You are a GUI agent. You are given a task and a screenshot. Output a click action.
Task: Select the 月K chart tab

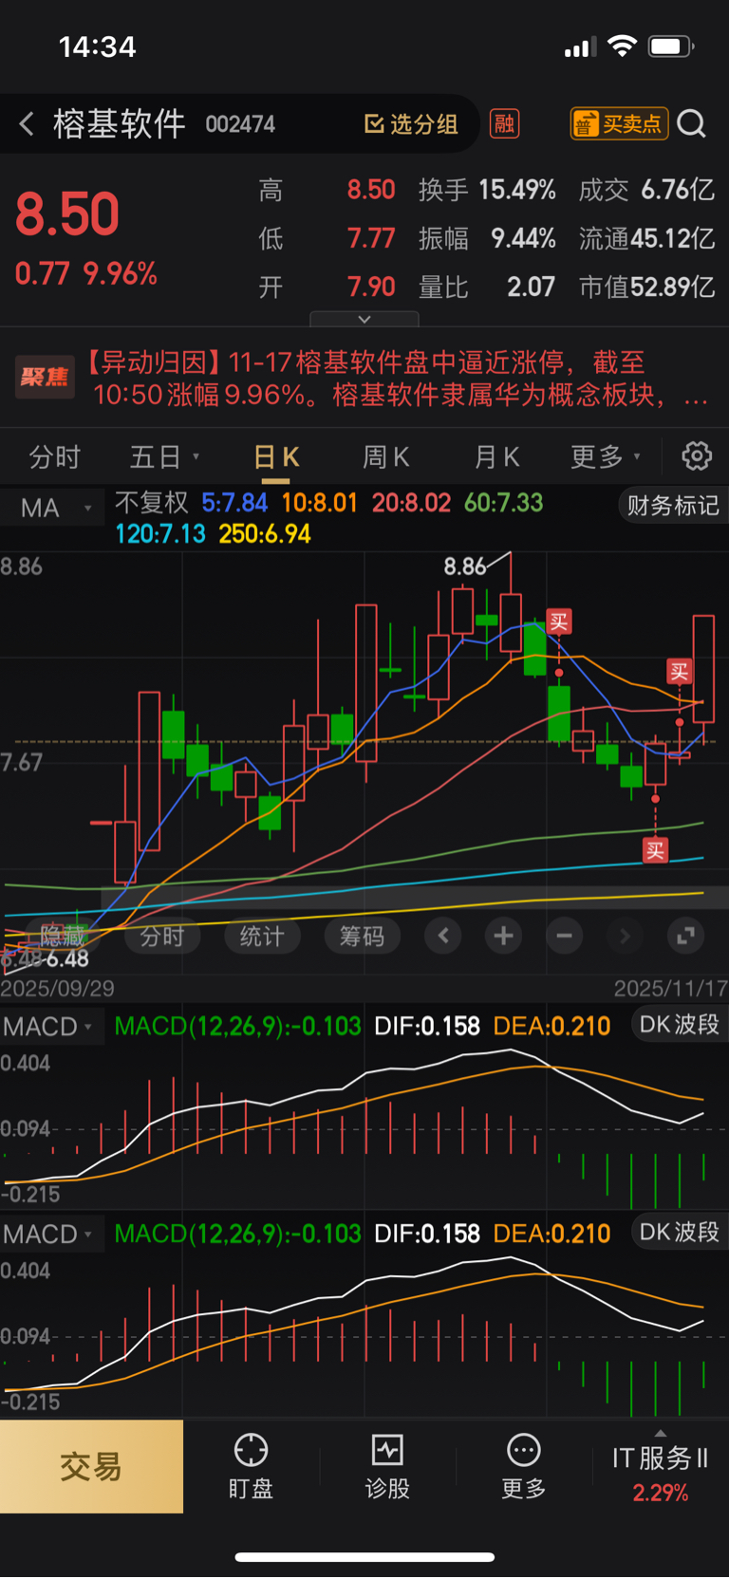(x=496, y=457)
